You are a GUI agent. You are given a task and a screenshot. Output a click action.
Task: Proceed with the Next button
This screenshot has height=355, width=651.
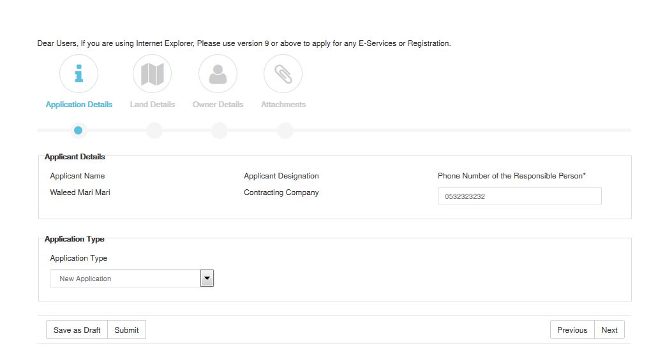(x=610, y=330)
